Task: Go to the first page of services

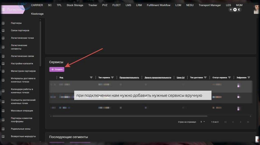Action: [x=225, y=122]
